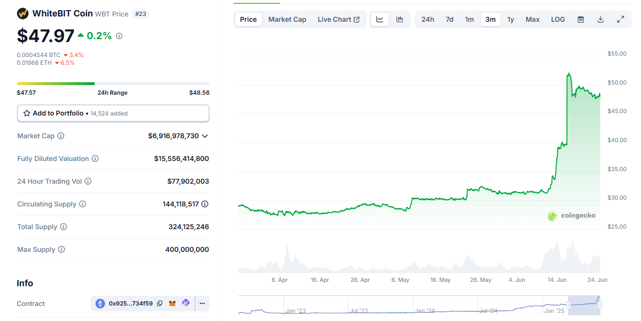This screenshot has width=641, height=321.
Task: Switch to line chart view
Action: pos(380,19)
